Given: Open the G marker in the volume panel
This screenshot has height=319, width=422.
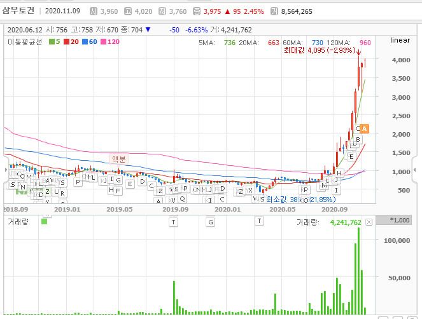Looking at the screenshot, I should (x=211, y=222).
